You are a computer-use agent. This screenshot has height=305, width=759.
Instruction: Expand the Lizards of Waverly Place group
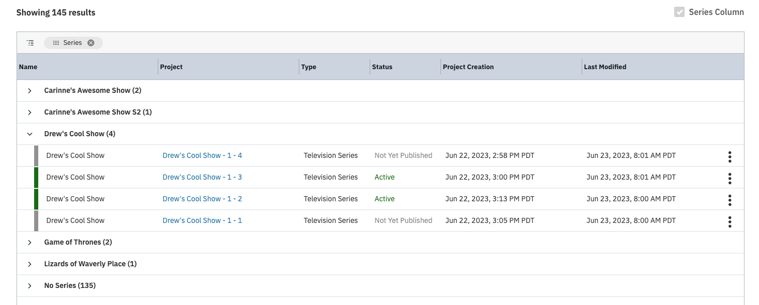coord(29,264)
